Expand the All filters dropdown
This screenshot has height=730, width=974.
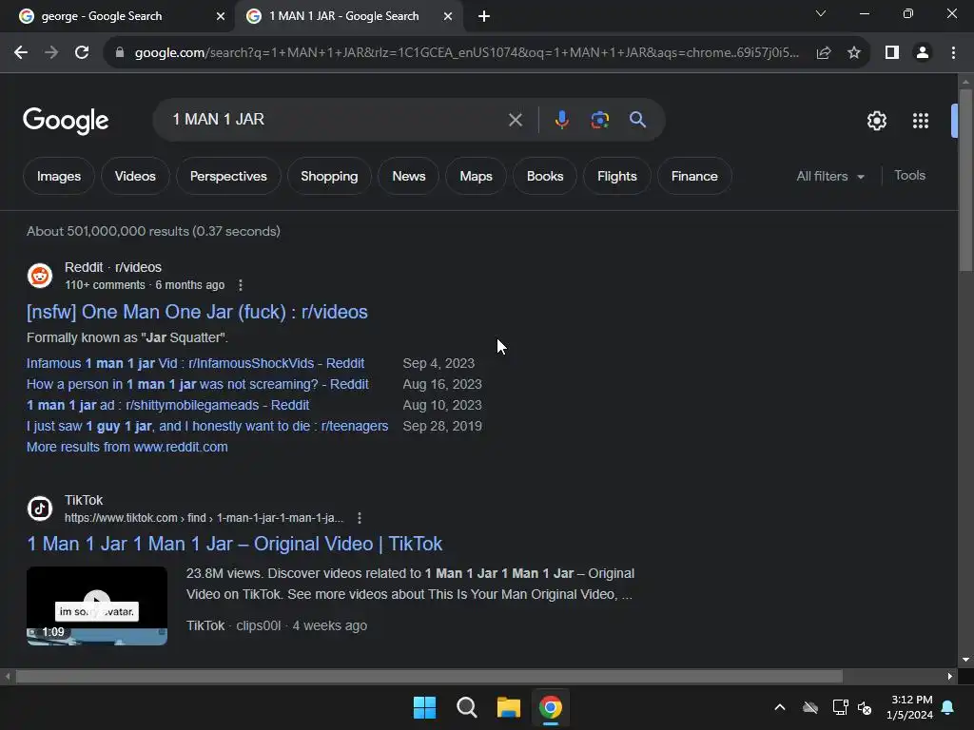coord(830,176)
